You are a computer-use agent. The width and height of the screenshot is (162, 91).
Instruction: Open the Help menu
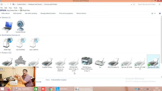(21, 8)
